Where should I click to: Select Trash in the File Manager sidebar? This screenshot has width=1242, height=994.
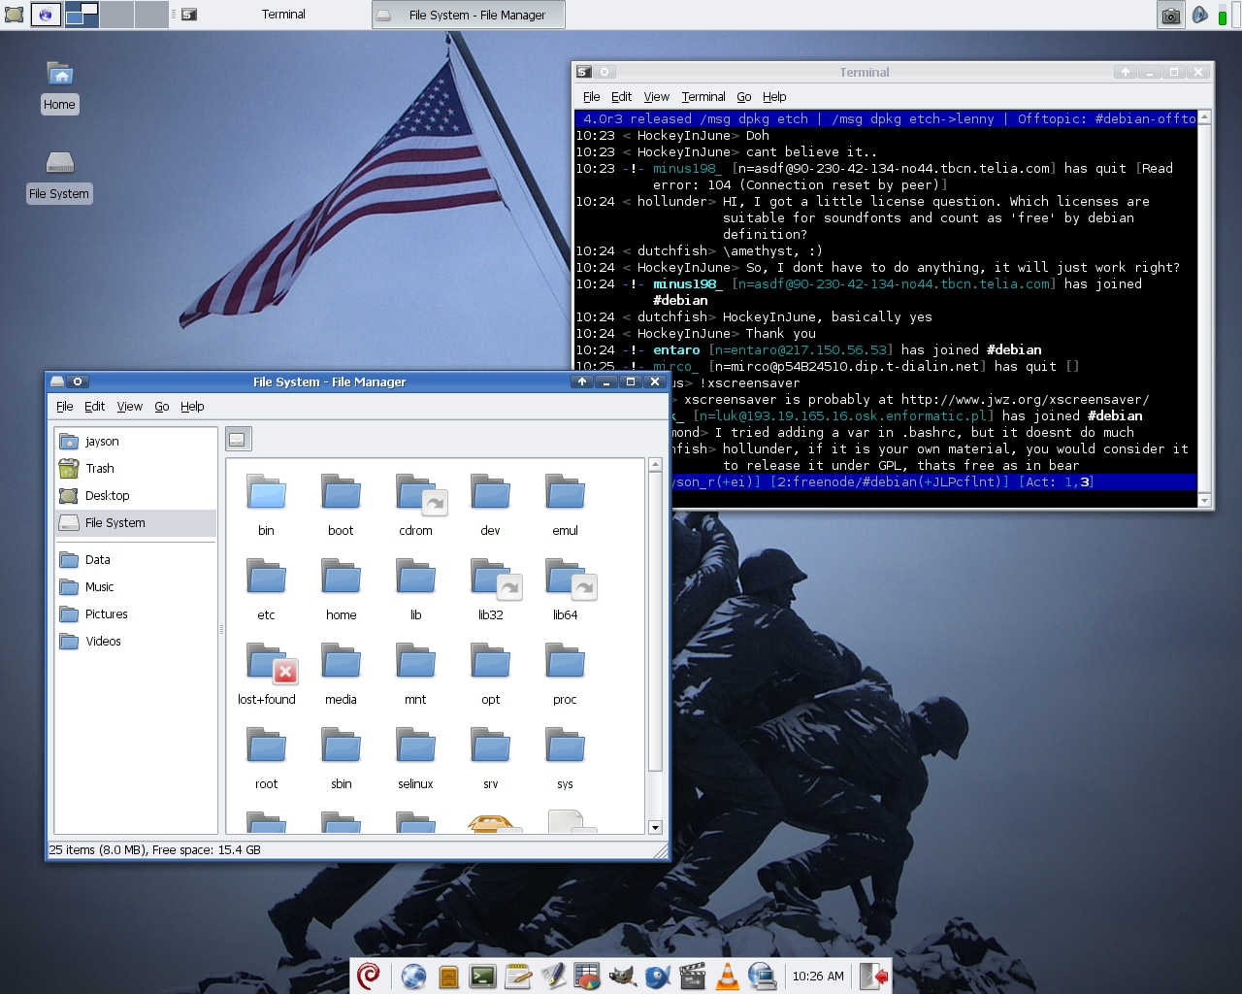pyautogui.click(x=136, y=469)
